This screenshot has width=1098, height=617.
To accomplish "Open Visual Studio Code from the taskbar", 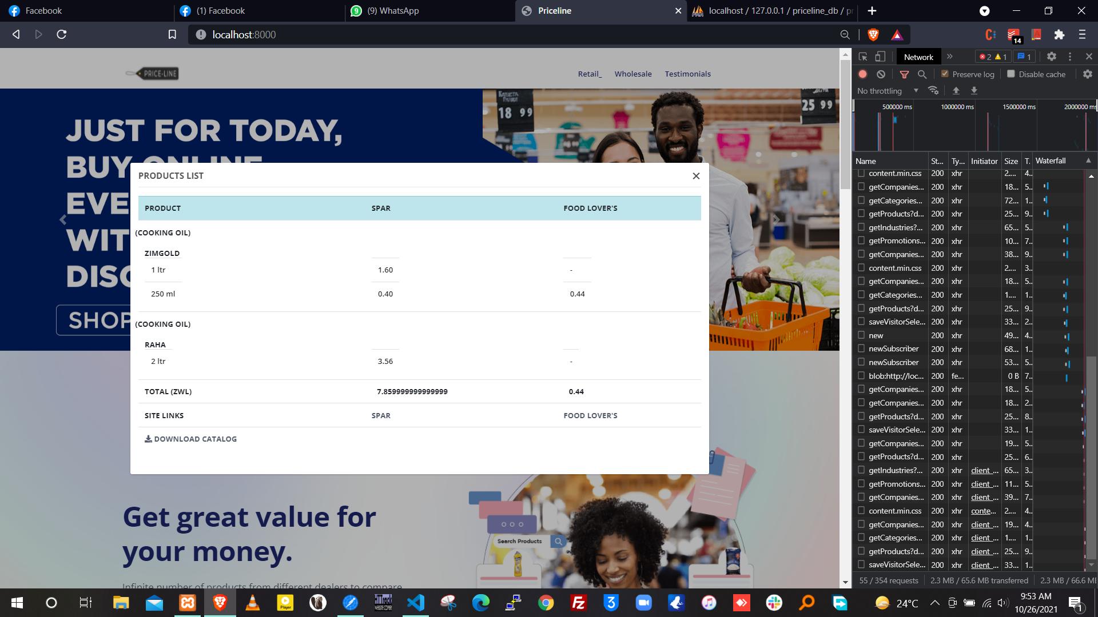I will click(416, 603).
